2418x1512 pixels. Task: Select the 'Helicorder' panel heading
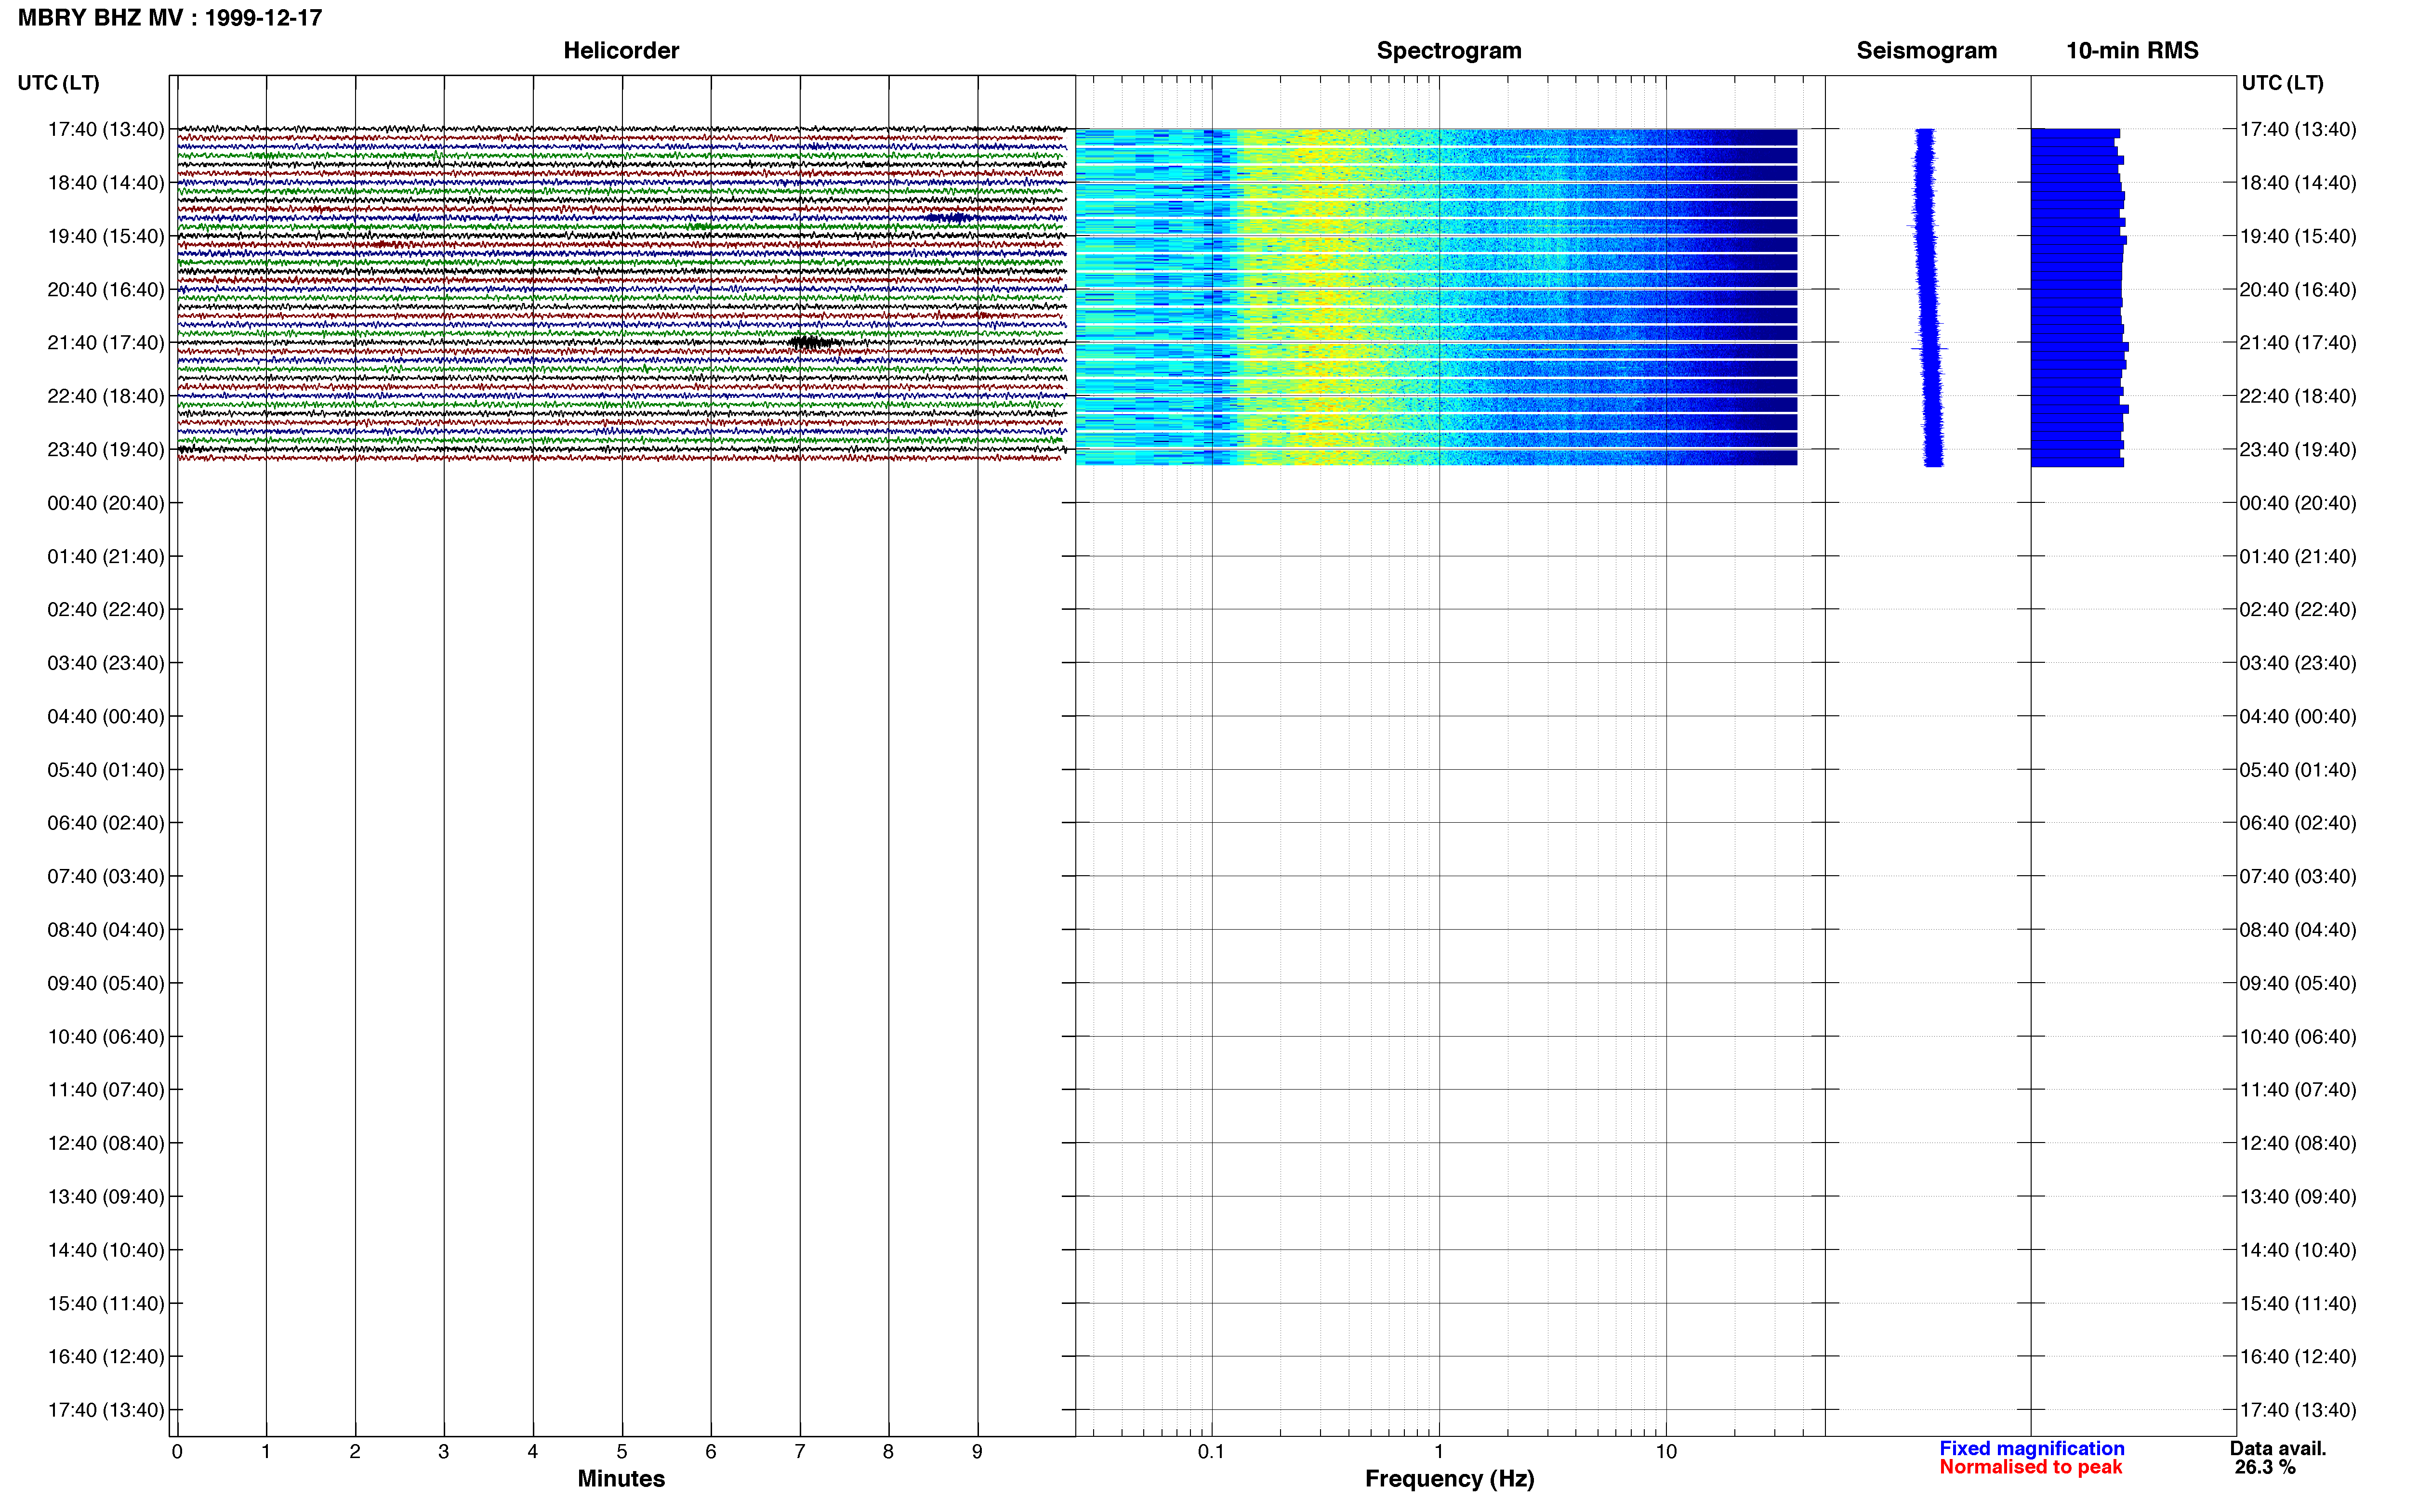(x=621, y=50)
